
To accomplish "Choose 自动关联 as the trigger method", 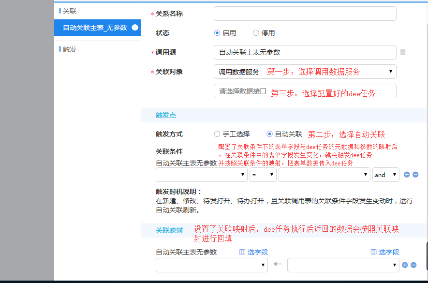I will [x=269, y=134].
